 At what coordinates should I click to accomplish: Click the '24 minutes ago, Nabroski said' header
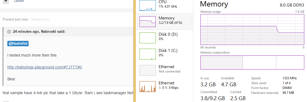[39, 32]
